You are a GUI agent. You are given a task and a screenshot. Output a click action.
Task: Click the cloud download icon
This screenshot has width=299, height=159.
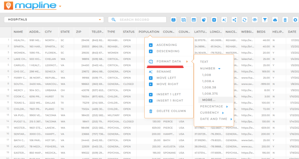point(275,20)
